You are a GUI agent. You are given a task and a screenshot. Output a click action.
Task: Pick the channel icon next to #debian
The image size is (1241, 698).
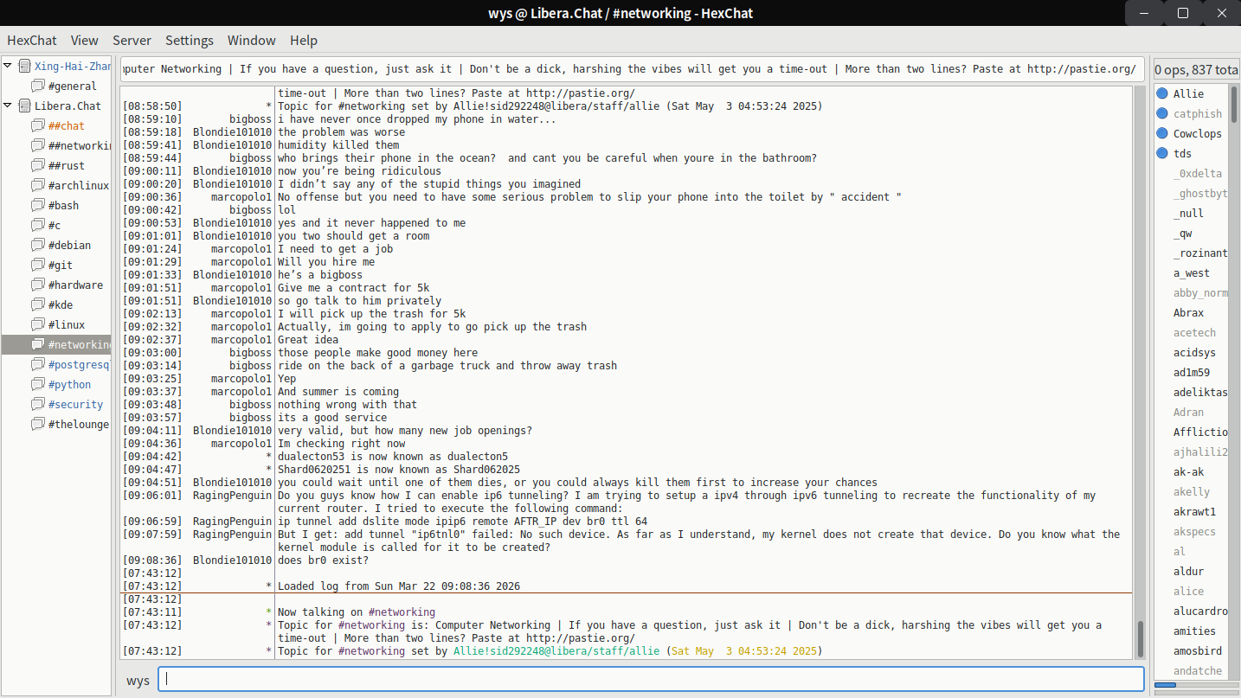click(x=37, y=245)
